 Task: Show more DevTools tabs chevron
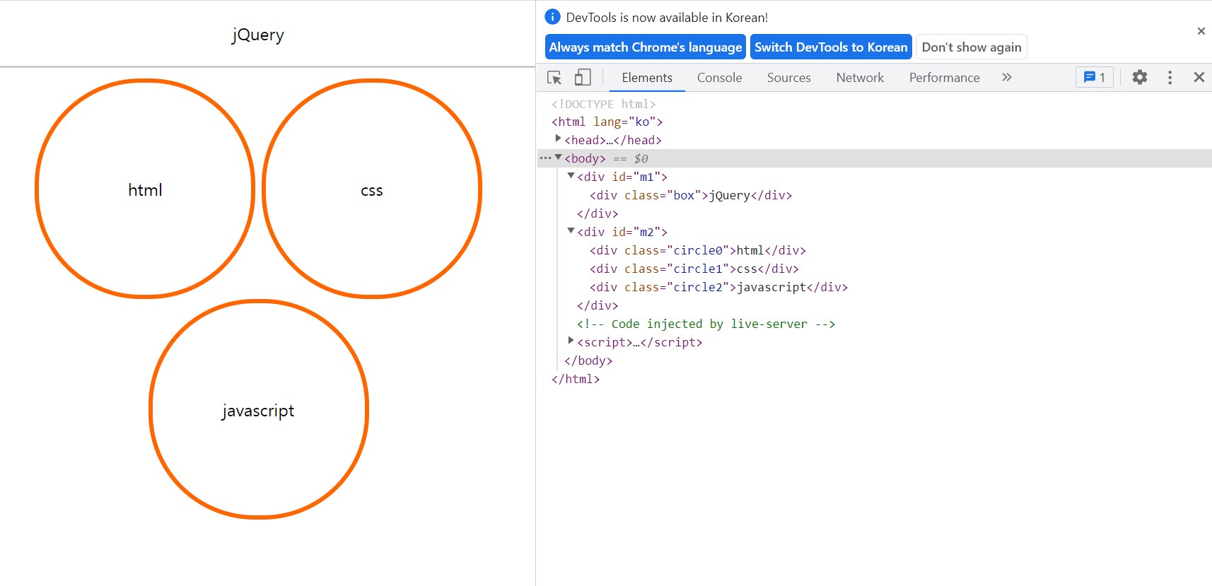click(x=1007, y=77)
